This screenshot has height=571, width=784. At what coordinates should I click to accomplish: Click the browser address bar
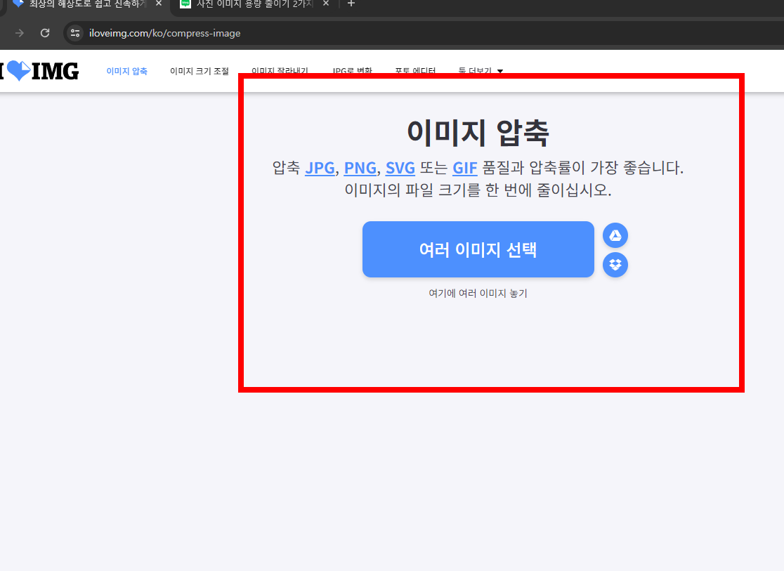211,32
